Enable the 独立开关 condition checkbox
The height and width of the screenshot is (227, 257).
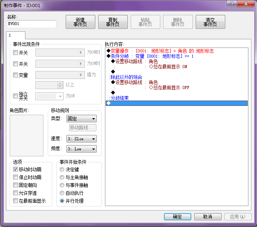click(x=15, y=96)
